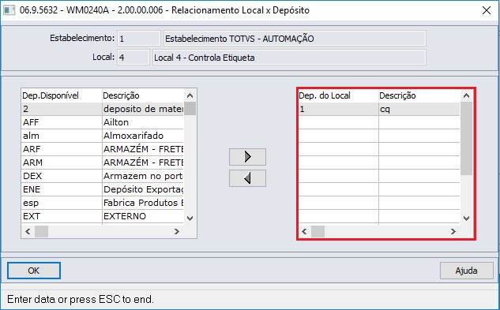Click Dep.Disponível column header
The height and width of the screenshot is (310, 500).
[62, 95]
